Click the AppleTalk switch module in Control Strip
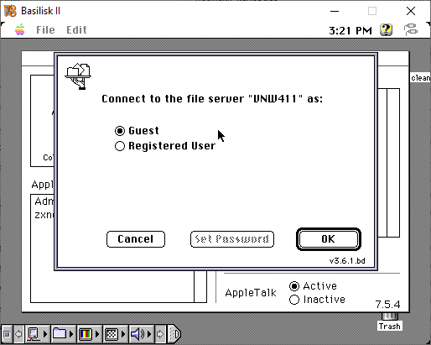431x345 pixels. (34, 334)
